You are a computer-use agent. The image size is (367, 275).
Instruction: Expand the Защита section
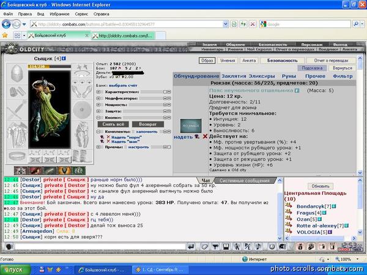click(98, 111)
